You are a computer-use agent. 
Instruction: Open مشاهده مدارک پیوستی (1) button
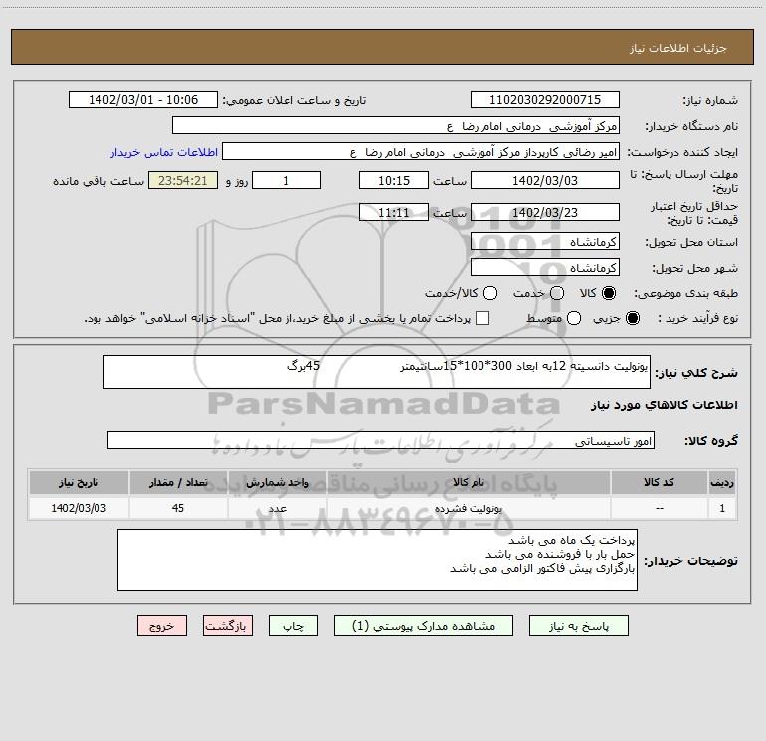(x=424, y=626)
